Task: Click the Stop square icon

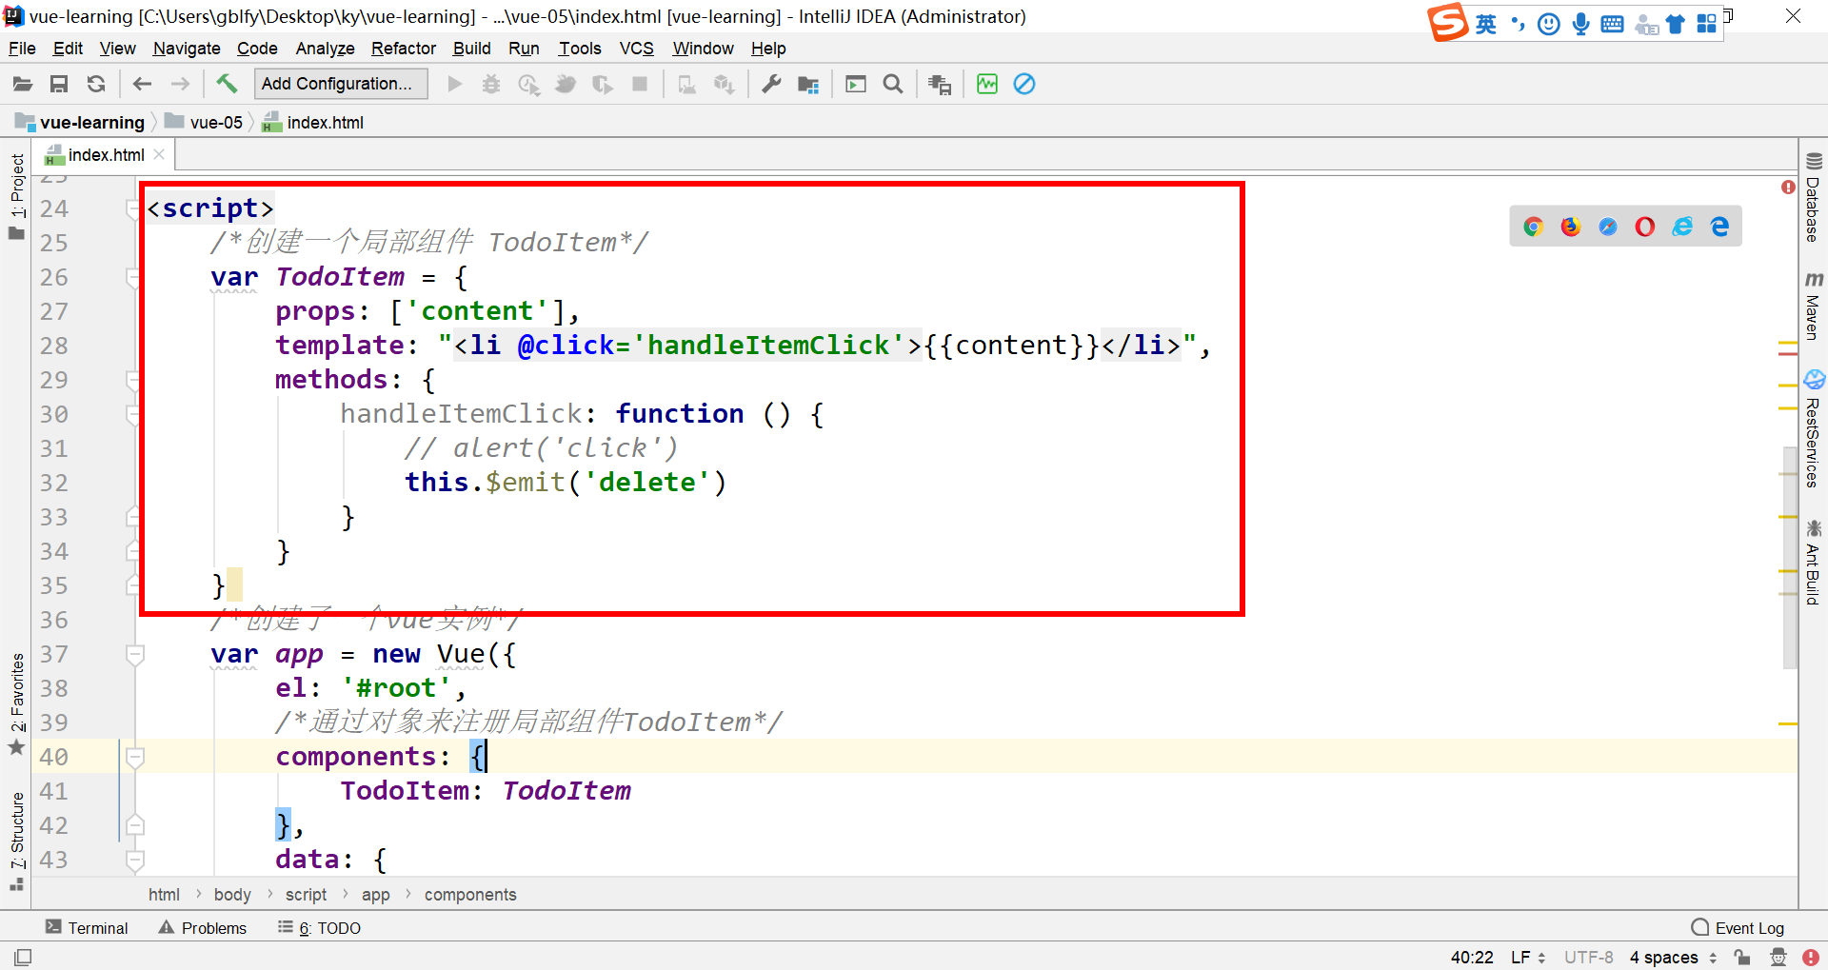Action: pyautogui.click(x=641, y=85)
